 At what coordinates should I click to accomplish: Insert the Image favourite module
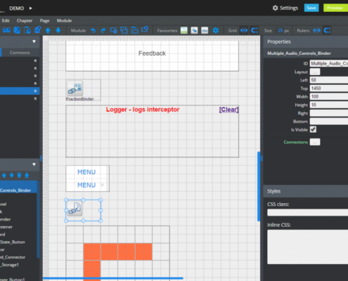[184, 30]
